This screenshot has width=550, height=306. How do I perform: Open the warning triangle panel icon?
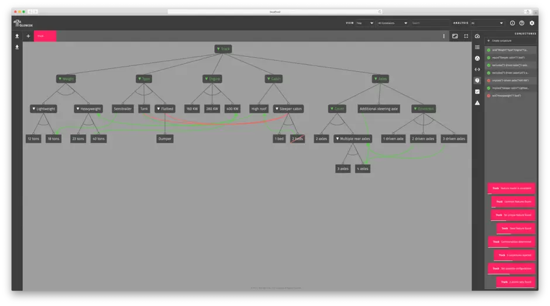click(477, 103)
